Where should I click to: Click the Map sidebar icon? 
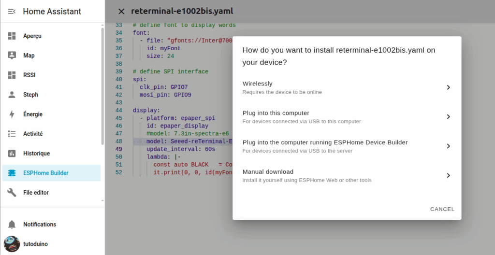click(x=12, y=56)
